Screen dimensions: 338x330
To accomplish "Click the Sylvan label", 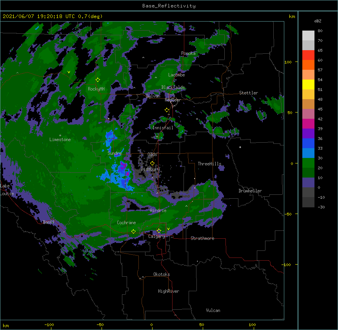I will coord(153,96).
